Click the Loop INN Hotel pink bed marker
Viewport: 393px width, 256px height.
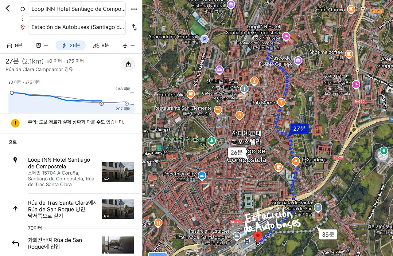(x=286, y=36)
